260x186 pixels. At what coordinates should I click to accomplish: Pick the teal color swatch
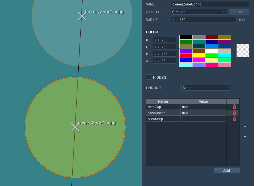pyautogui.click(x=199, y=42)
